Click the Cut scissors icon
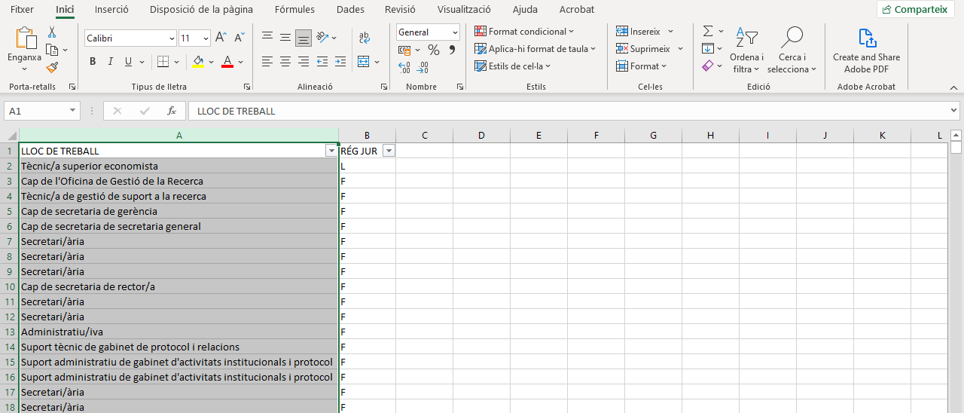This screenshot has width=964, height=413. (x=52, y=32)
